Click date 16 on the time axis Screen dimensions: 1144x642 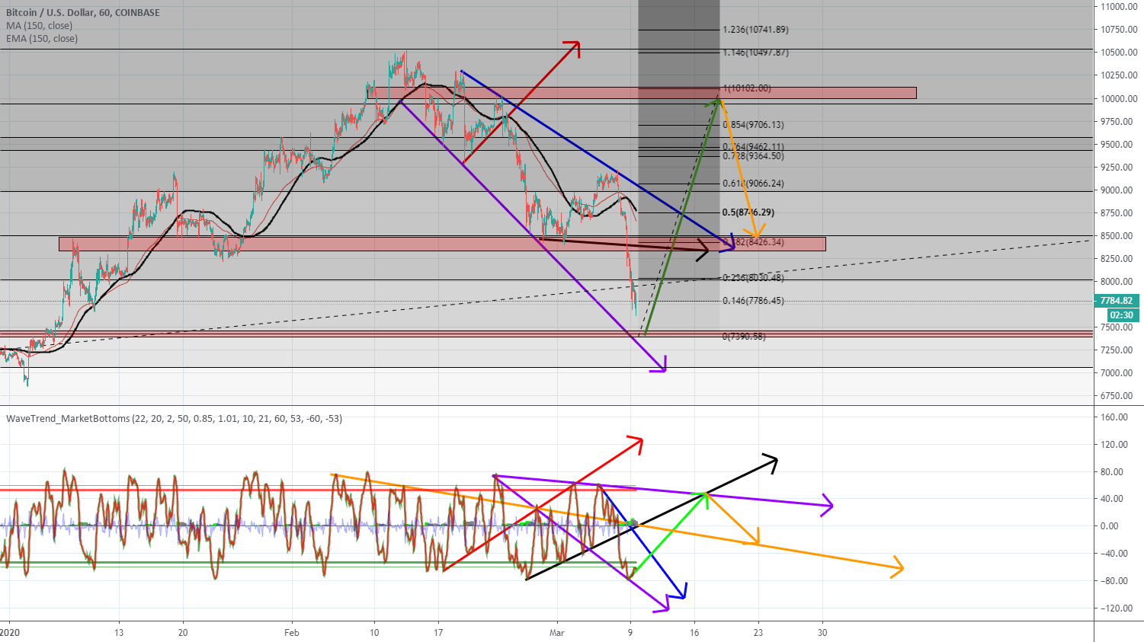click(x=694, y=632)
